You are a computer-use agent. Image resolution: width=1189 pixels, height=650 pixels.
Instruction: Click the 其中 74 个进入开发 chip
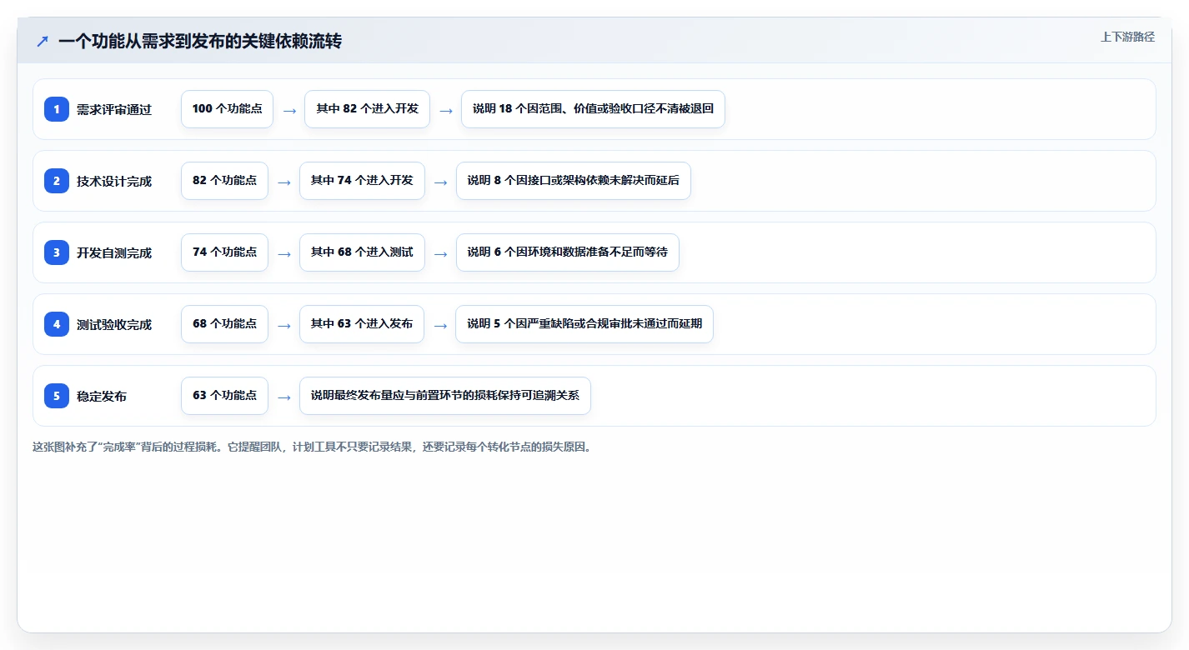362,181
